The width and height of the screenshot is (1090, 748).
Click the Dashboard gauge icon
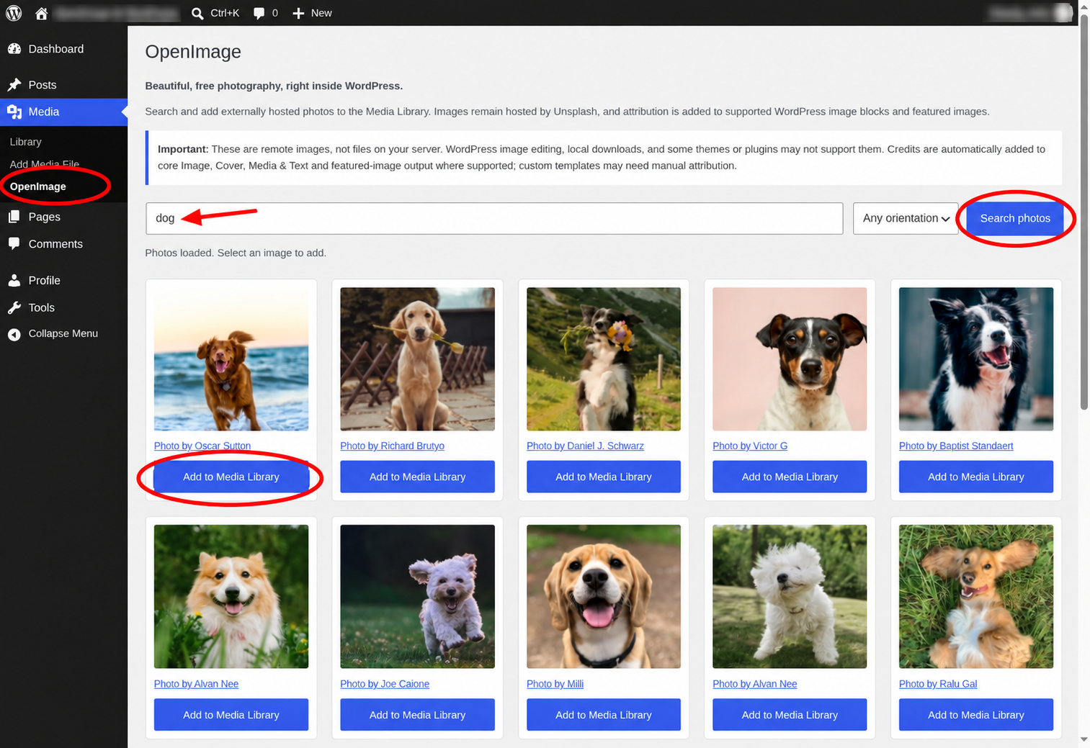pyautogui.click(x=14, y=49)
